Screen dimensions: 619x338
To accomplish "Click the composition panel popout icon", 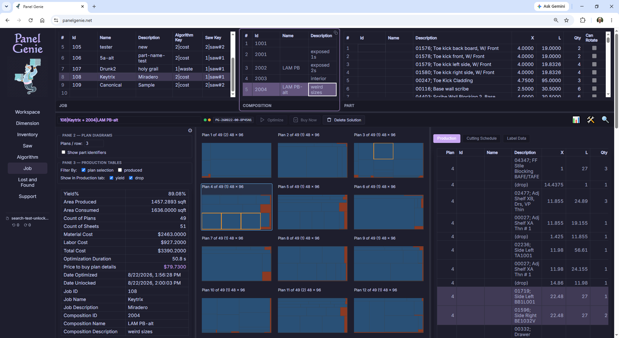I will tap(336, 33).
